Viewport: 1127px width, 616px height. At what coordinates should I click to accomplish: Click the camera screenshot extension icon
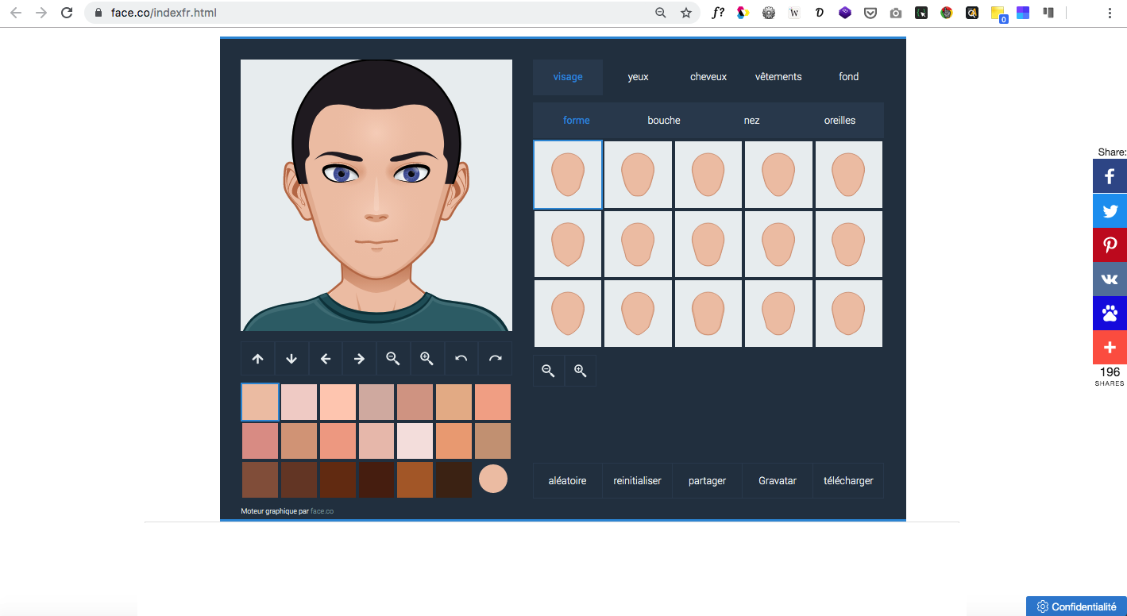896,13
